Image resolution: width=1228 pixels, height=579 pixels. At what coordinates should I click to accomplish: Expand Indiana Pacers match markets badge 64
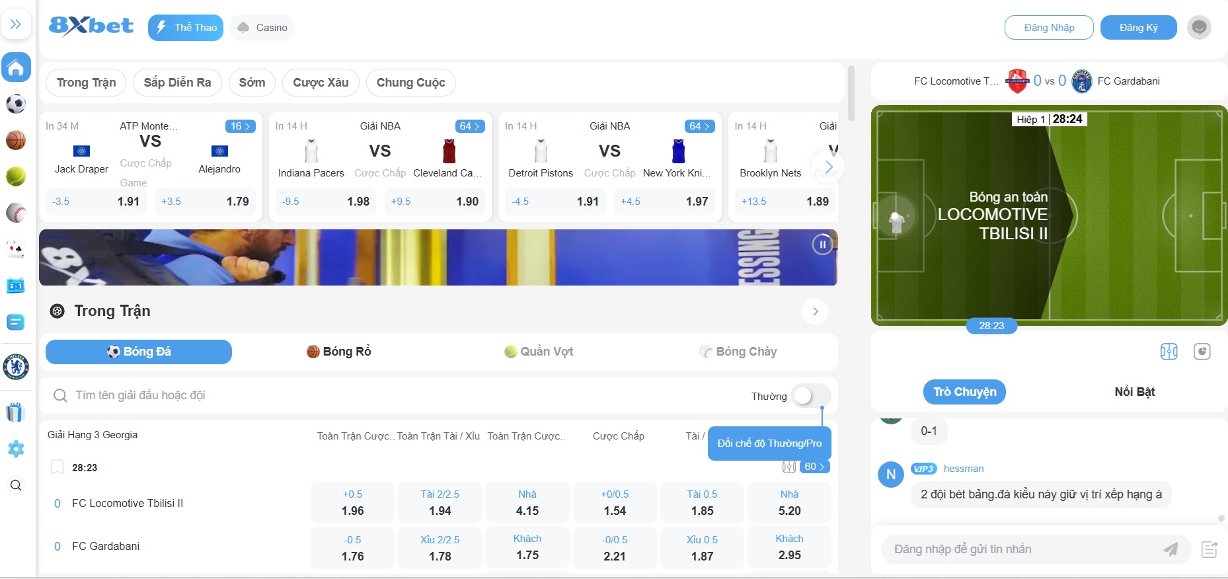pos(470,126)
